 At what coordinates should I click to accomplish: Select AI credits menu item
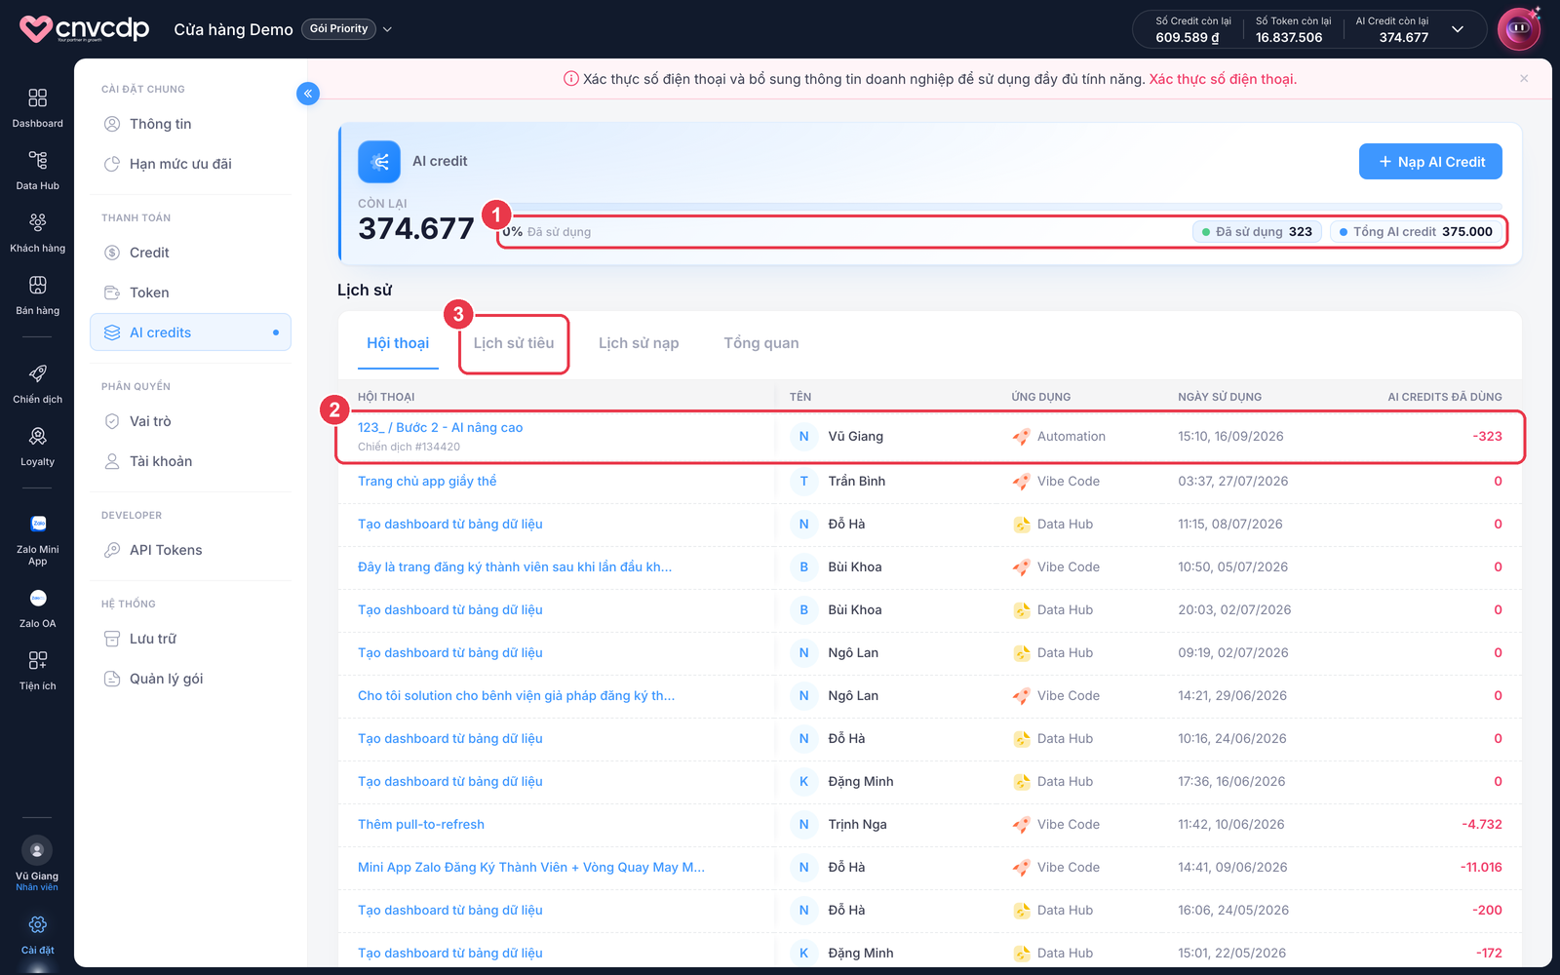pos(190,332)
